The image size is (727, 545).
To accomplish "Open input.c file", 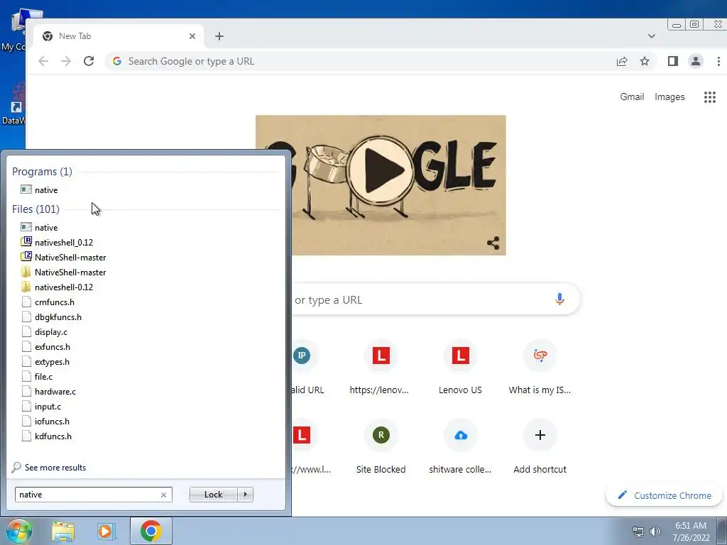I will coord(41,407).
